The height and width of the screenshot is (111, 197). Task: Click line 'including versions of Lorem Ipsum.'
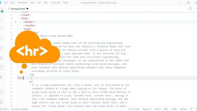[56, 71]
